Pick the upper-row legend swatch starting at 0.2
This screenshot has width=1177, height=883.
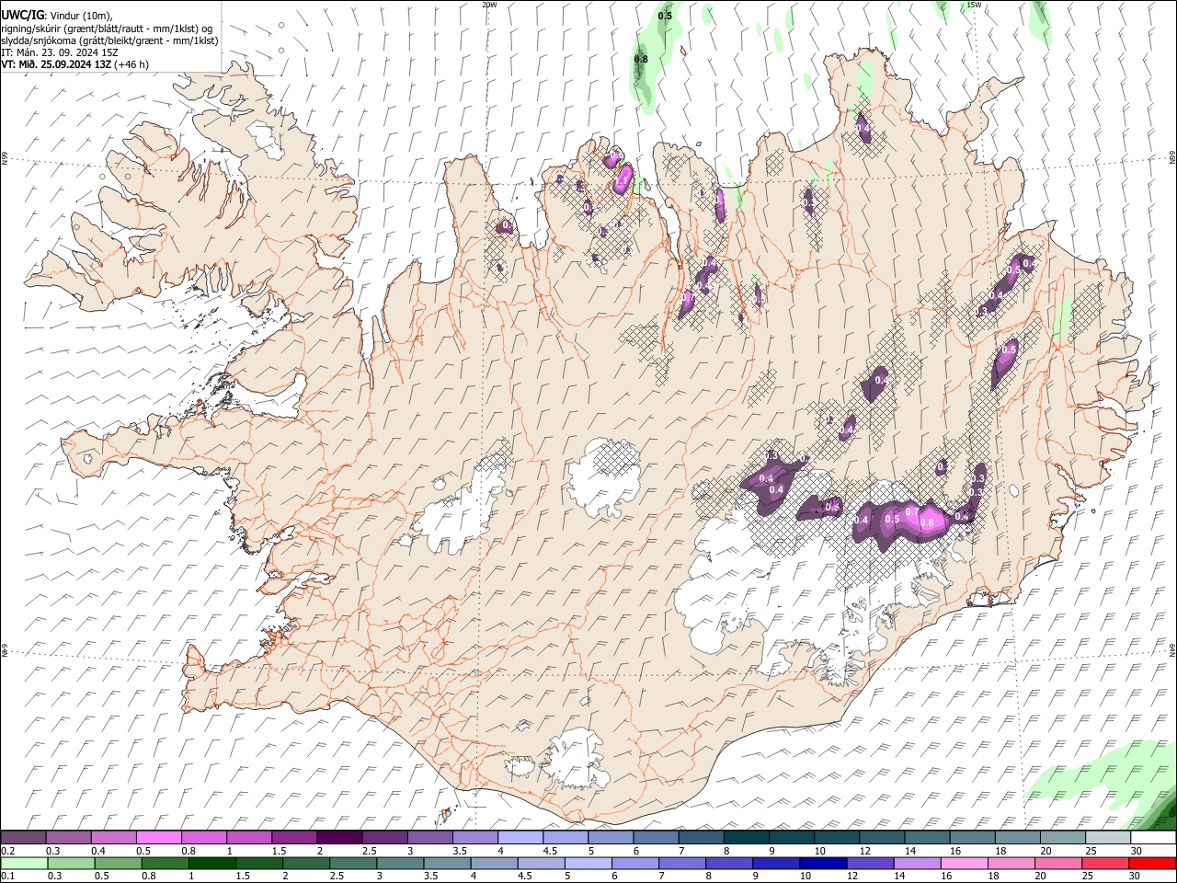pyautogui.click(x=23, y=837)
